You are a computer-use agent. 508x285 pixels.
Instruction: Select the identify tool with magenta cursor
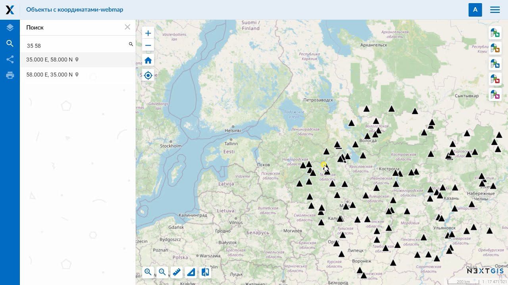495,94
